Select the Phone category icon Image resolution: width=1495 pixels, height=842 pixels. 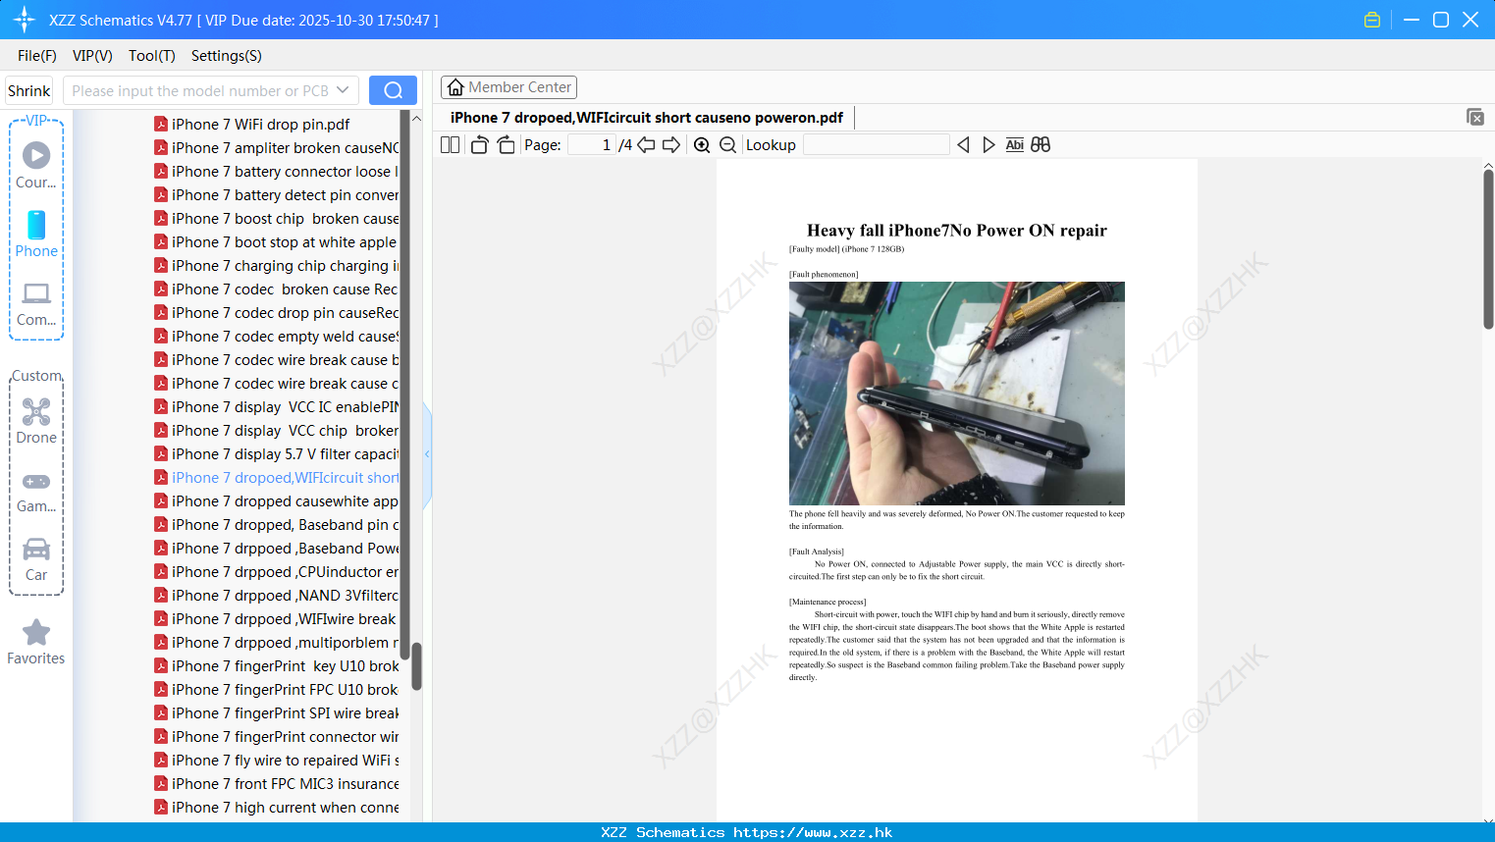pyautogui.click(x=36, y=235)
